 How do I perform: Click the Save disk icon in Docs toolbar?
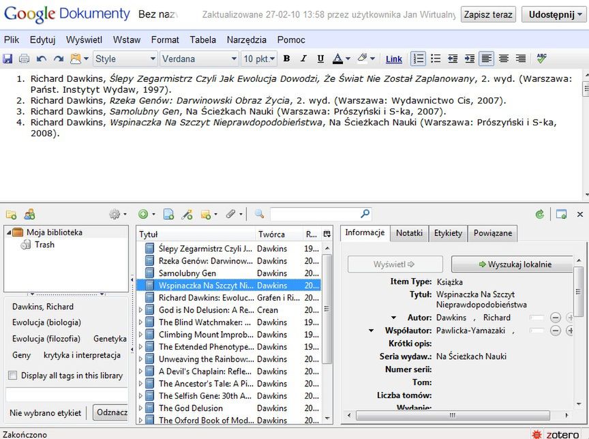[7, 59]
